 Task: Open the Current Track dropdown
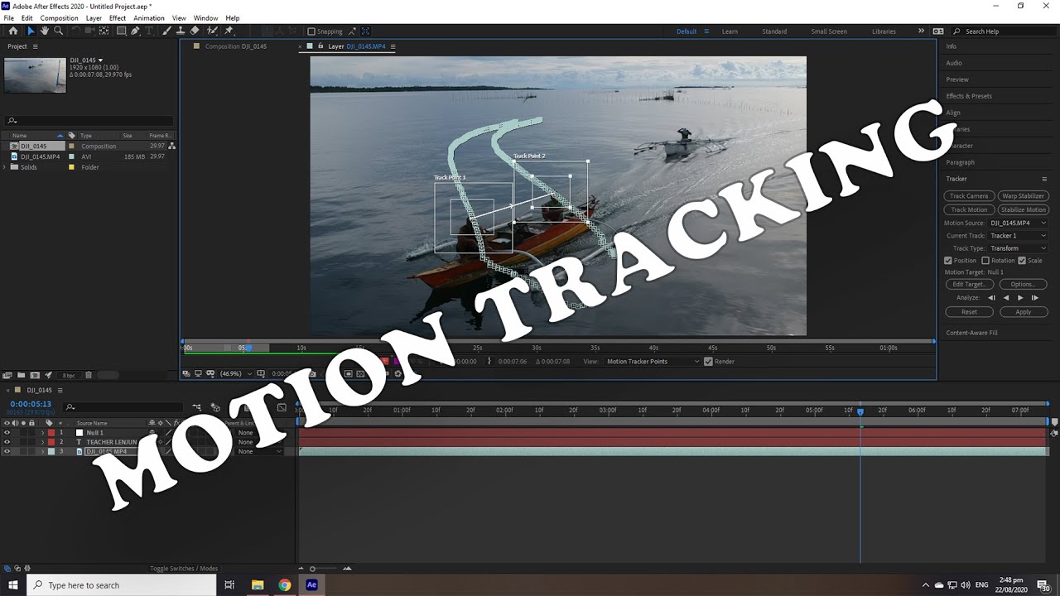click(x=1019, y=235)
